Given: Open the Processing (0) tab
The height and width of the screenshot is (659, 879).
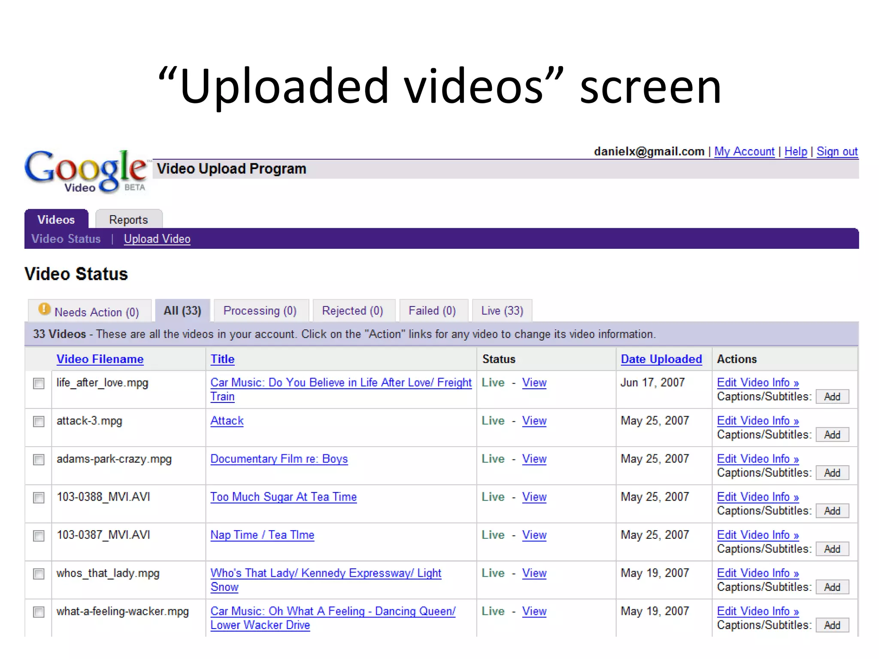Looking at the screenshot, I should (x=261, y=311).
